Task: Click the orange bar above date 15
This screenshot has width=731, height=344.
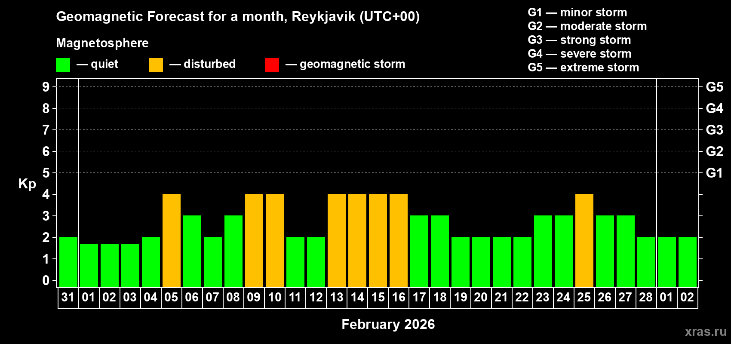Action: point(378,241)
